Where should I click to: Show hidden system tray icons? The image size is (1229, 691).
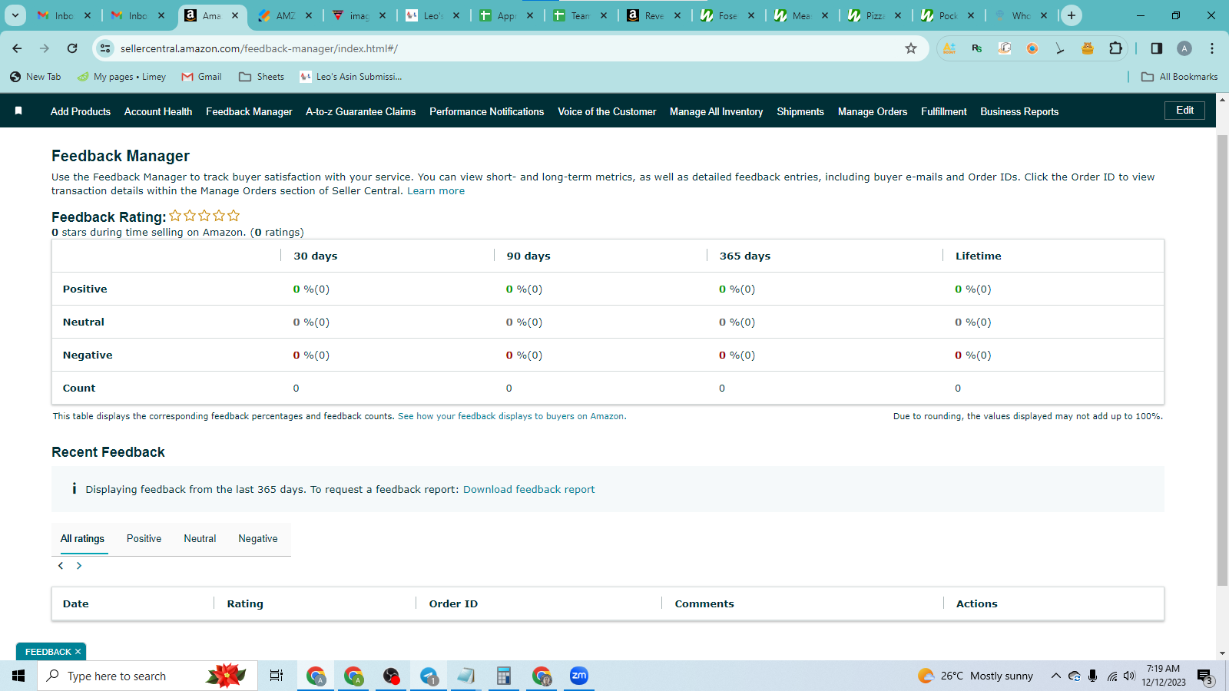[x=1055, y=676]
